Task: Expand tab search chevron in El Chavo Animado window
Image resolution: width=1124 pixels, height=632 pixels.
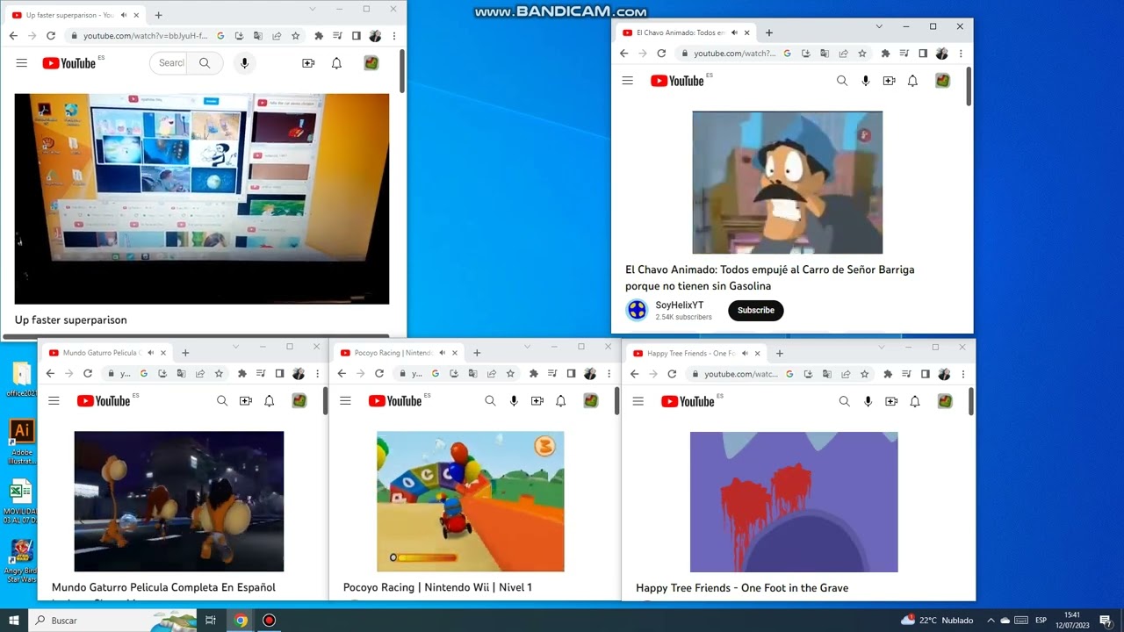Action: pos(879,26)
